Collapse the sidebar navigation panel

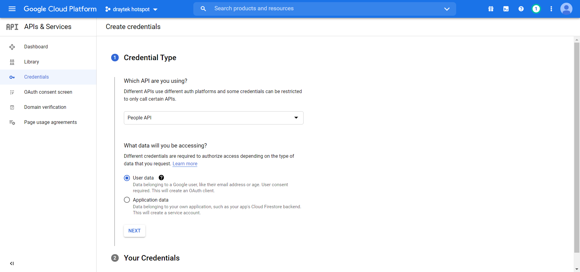coord(12,264)
